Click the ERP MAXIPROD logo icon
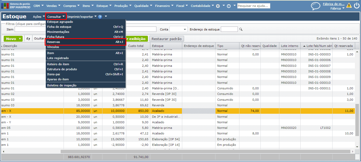This screenshot has width=361, height=162. pos(5,6)
